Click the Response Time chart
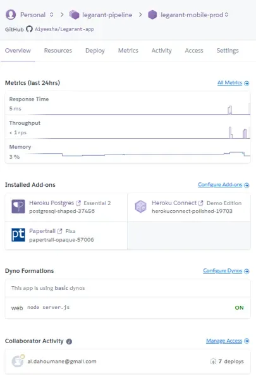Image resolution: width=256 pixels, height=378 pixels. 128,104
